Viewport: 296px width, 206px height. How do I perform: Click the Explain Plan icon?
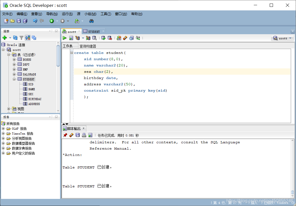[x=77, y=38]
